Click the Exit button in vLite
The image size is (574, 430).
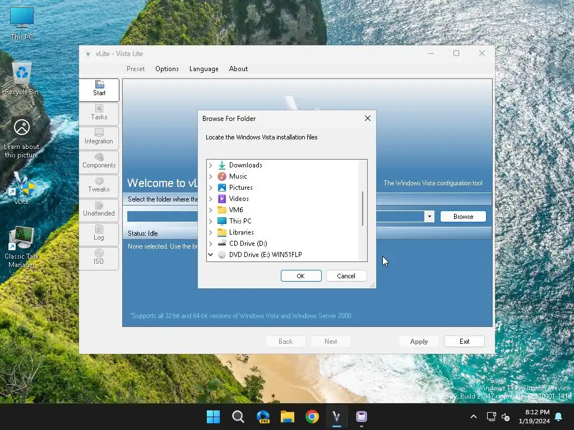pyautogui.click(x=464, y=341)
